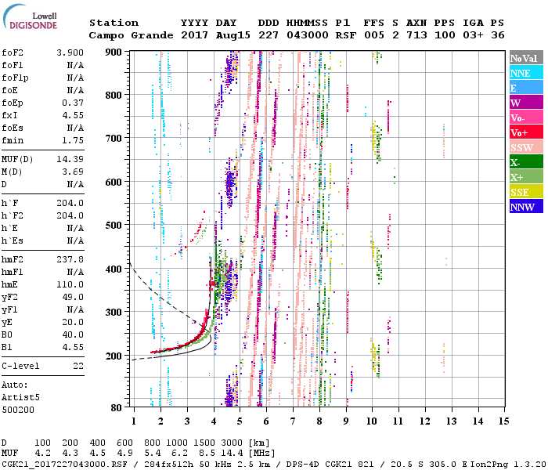The width and height of the screenshot is (548, 470).
Task: Select the Vo- legend entry
Action: 525,117
